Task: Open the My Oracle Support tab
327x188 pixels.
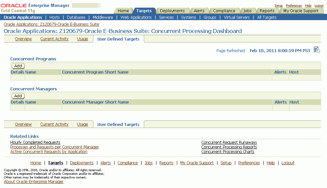Action: (301, 11)
